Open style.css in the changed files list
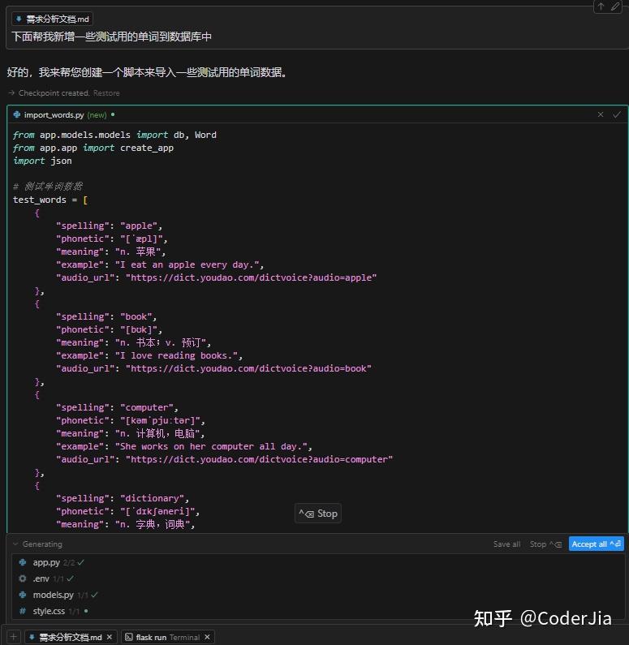 coord(49,611)
